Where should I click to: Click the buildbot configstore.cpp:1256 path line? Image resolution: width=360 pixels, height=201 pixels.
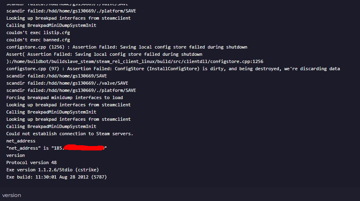point(135,61)
